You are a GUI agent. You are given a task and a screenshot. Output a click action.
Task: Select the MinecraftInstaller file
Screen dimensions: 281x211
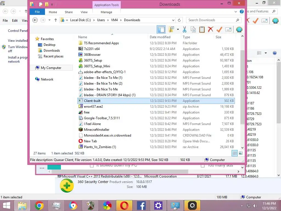(156, 130)
